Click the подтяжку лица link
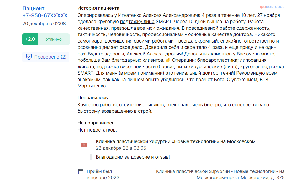Screen dimensions: 307x189 click(x=137, y=22)
